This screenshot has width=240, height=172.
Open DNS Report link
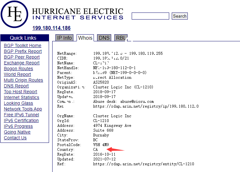click(x=16, y=86)
